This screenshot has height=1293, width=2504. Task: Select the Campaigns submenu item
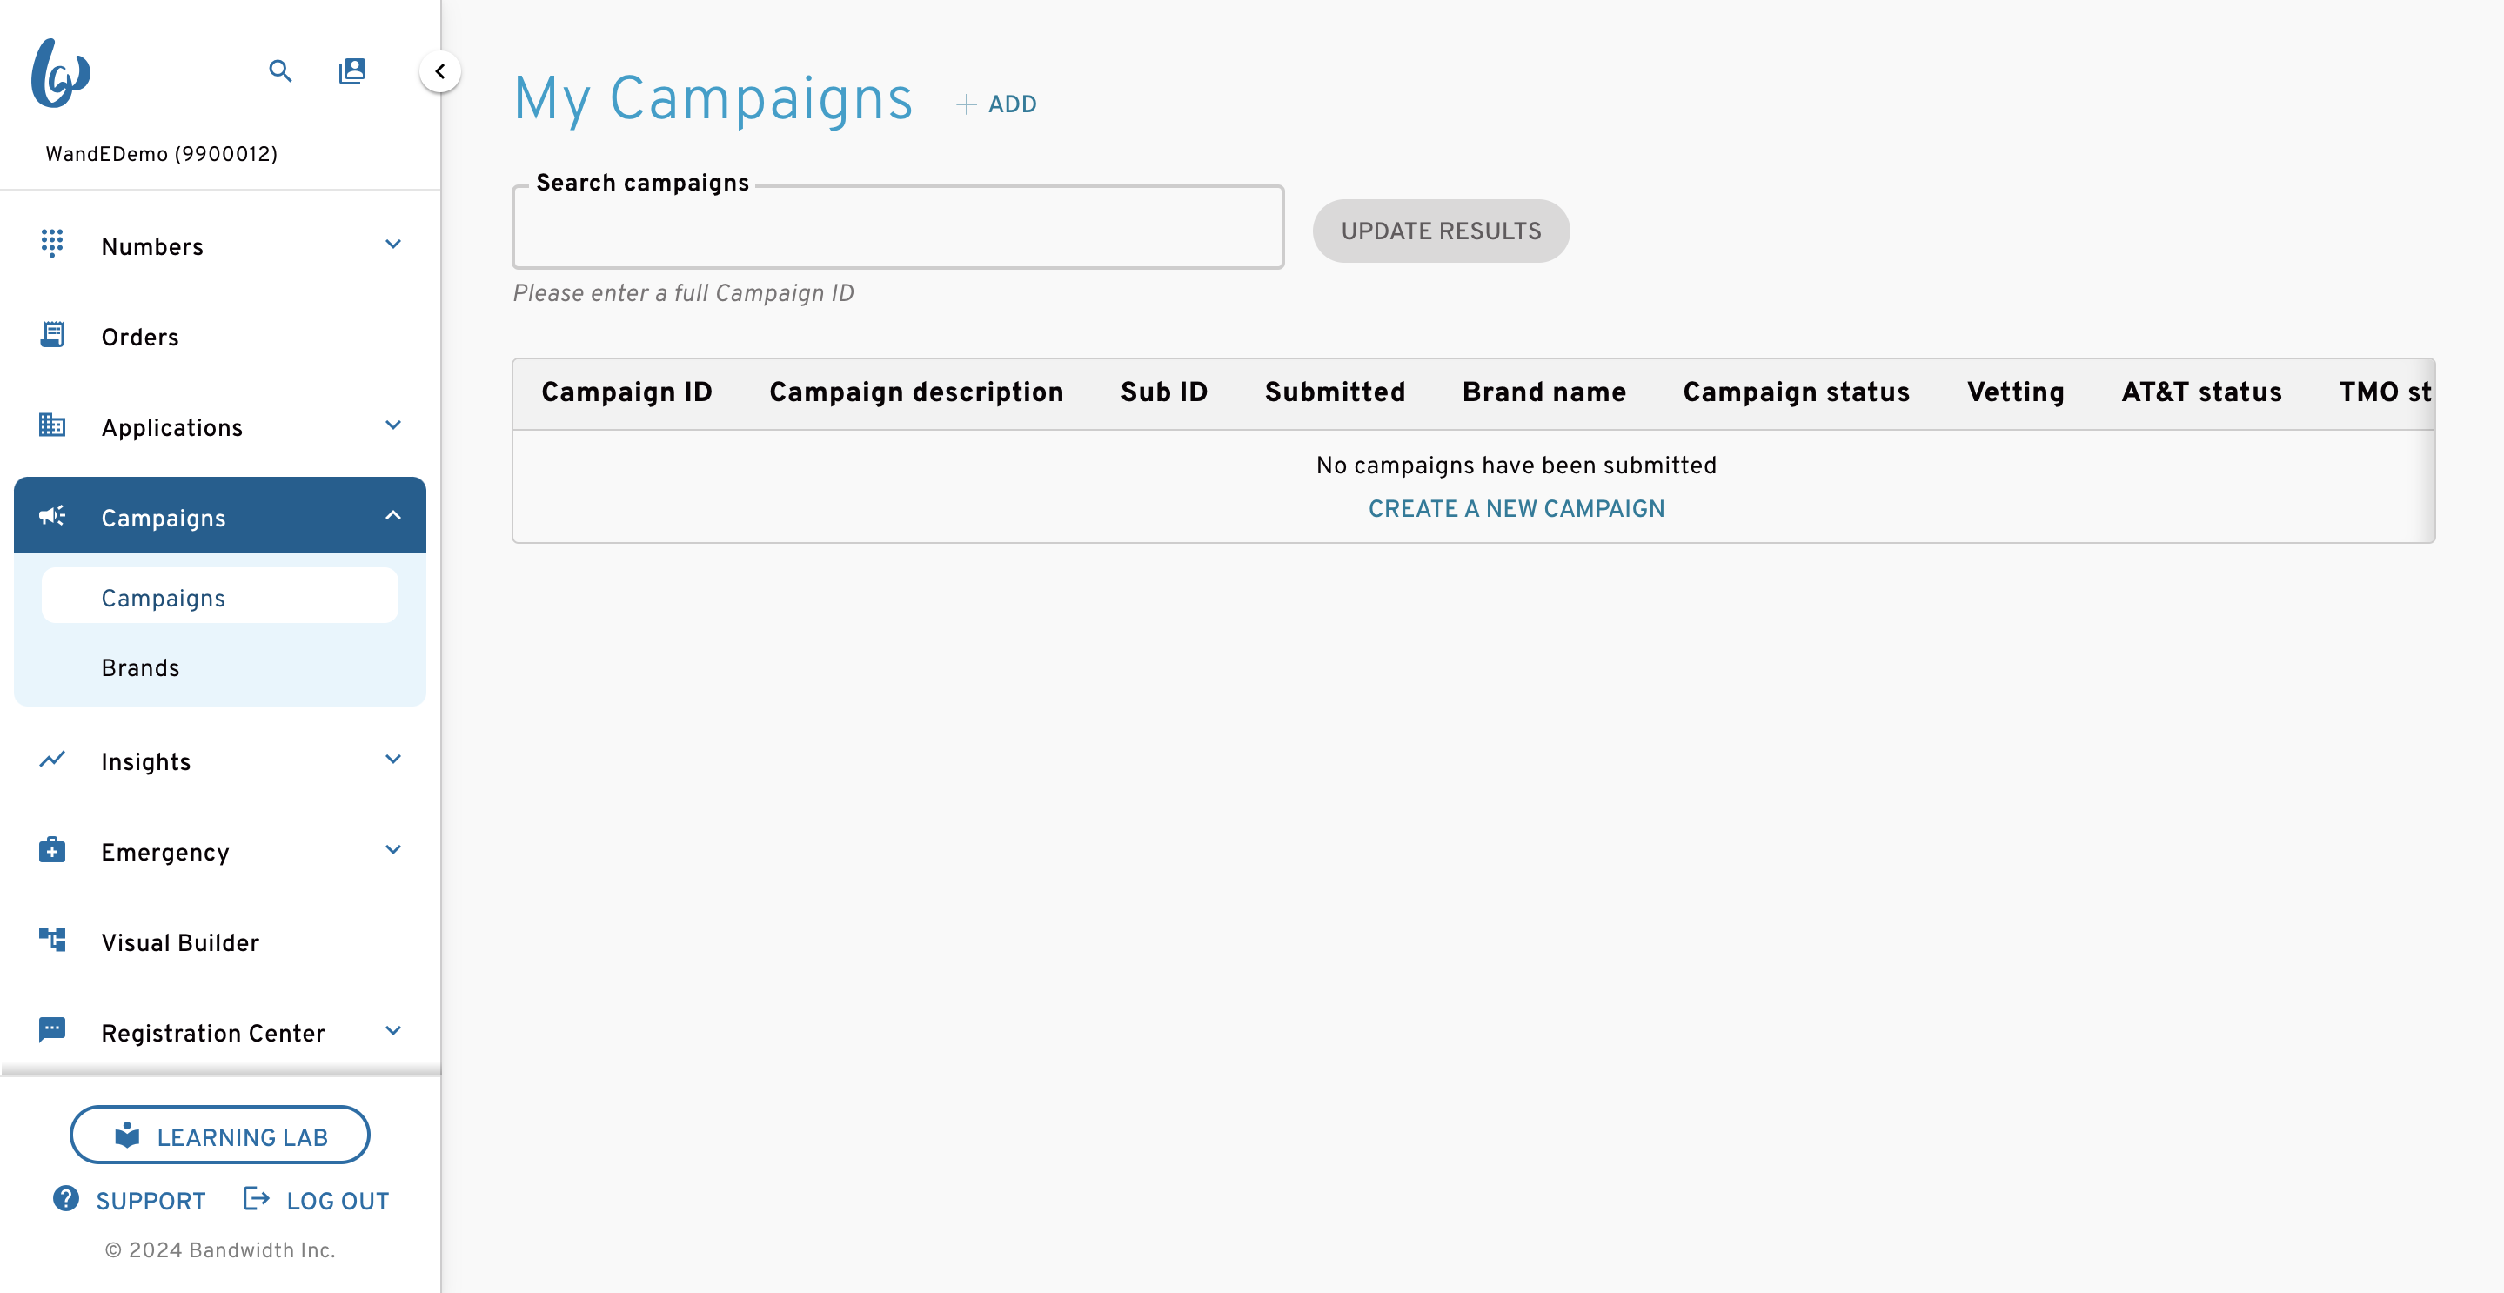(219, 596)
